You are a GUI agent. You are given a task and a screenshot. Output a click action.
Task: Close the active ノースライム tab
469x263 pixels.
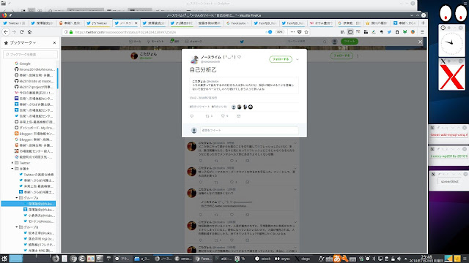(136, 23)
